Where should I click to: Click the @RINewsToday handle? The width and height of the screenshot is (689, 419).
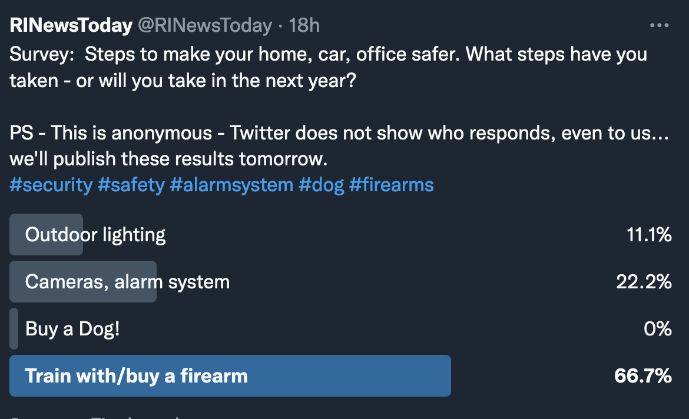(204, 25)
